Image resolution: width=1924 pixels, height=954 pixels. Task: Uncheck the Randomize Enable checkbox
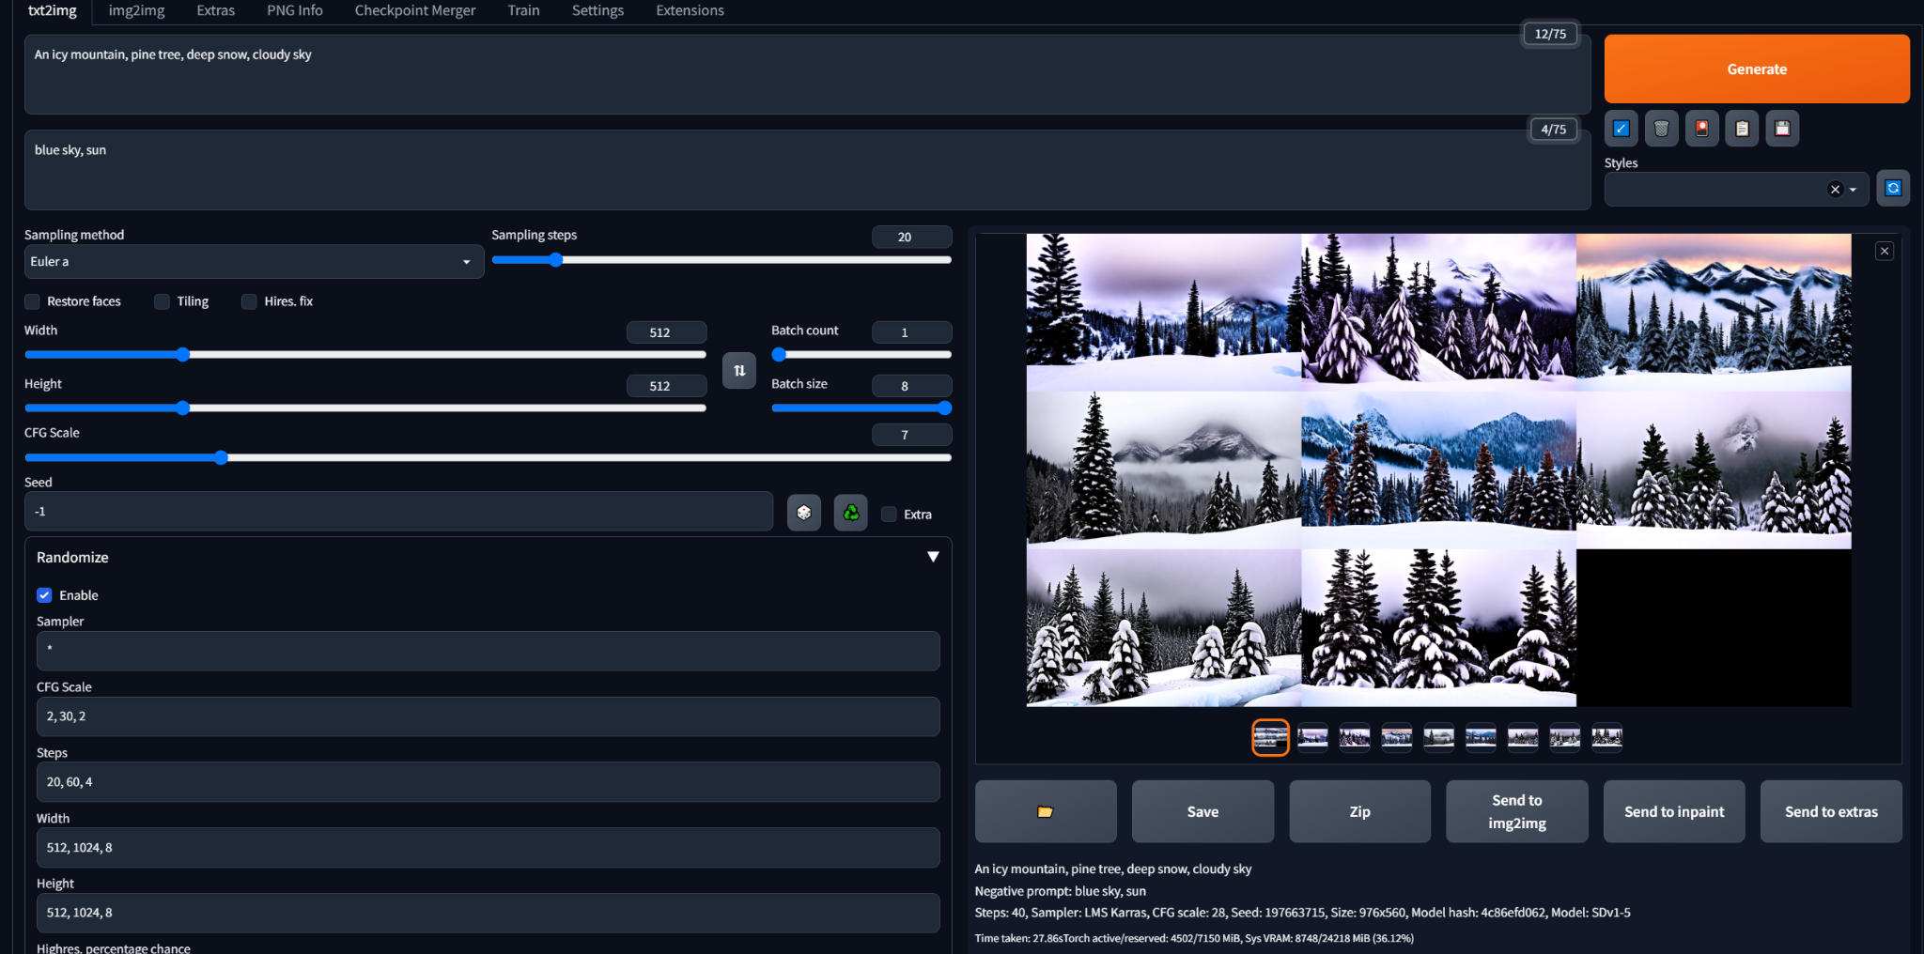click(44, 595)
